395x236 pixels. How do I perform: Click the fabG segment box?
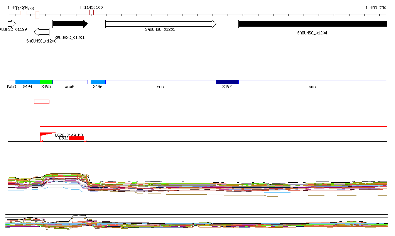12,82
